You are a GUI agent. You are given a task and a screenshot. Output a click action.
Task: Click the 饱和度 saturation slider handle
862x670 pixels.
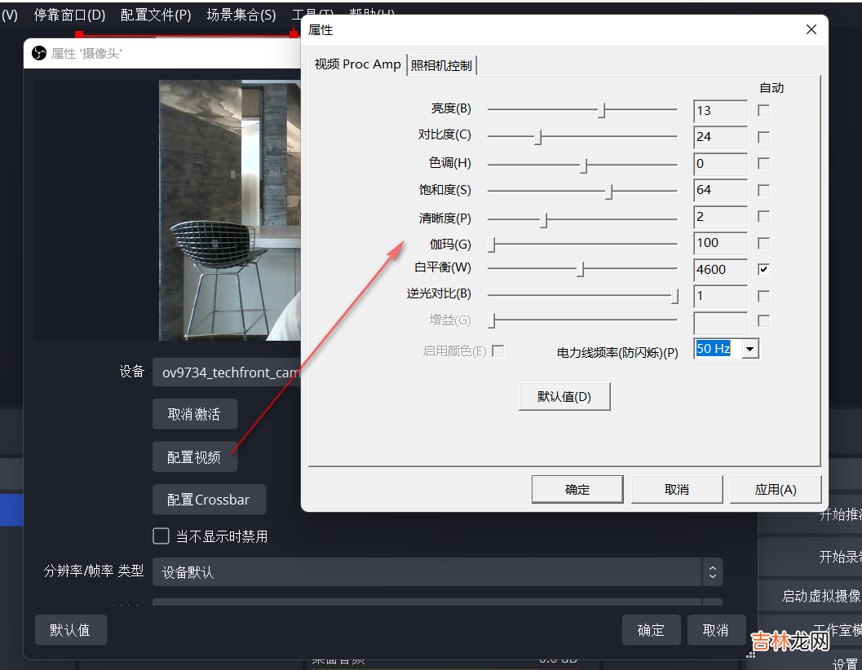(x=608, y=191)
